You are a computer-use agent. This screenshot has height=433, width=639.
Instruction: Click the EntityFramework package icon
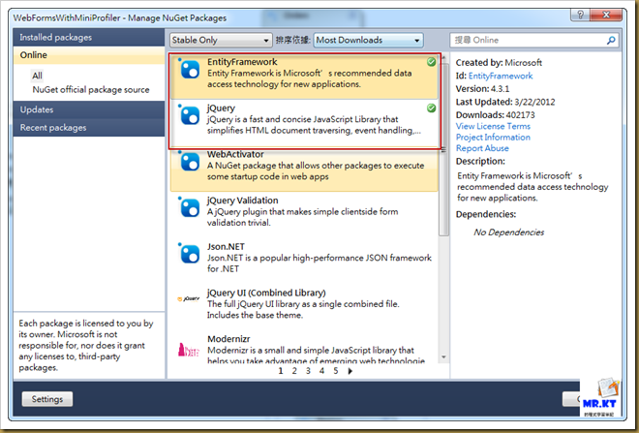[190, 70]
